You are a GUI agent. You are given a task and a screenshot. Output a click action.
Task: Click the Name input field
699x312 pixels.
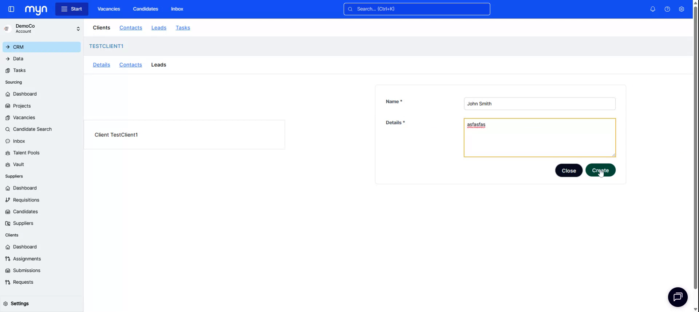(x=539, y=104)
